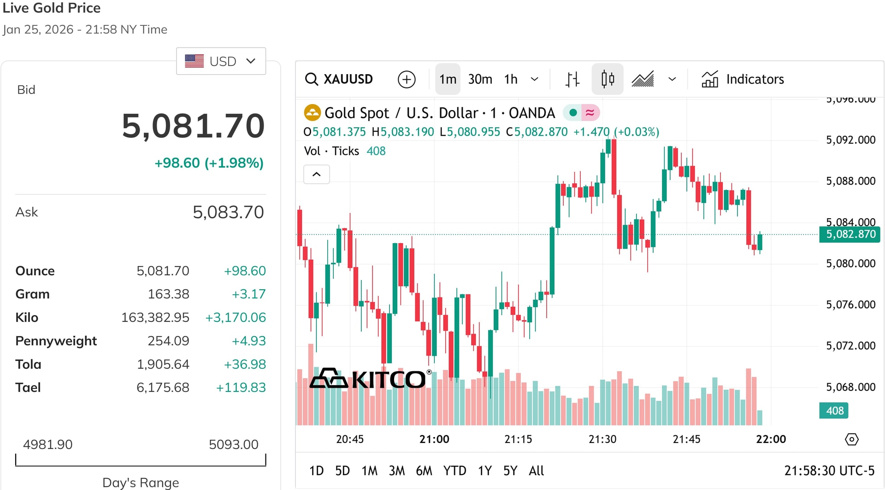Expand the extra timeframes chevron
885x490 pixels.
(x=535, y=79)
